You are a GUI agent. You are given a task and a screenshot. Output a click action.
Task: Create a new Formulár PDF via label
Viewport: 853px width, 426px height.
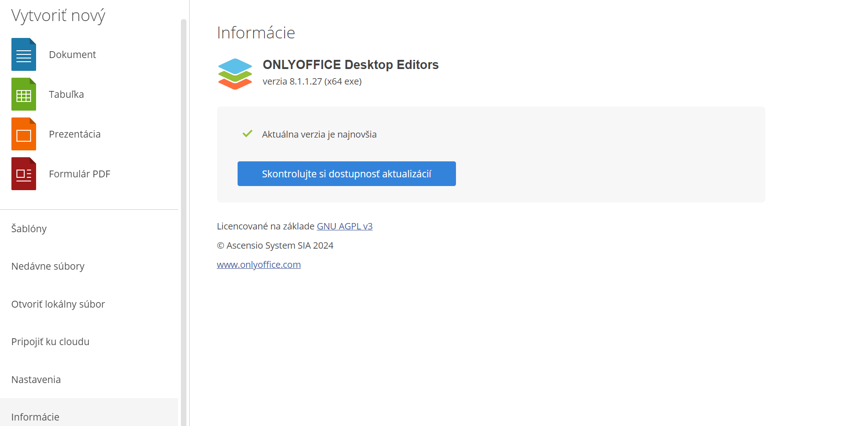pyautogui.click(x=79, y=174)
